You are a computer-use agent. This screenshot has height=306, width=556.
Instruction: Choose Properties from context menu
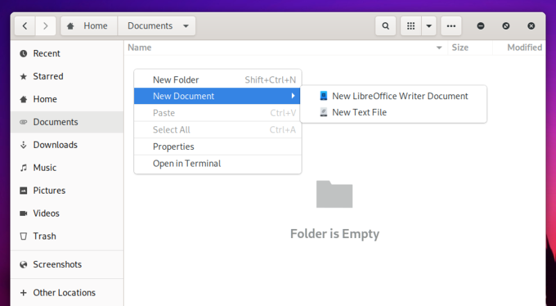pos(218,146)
